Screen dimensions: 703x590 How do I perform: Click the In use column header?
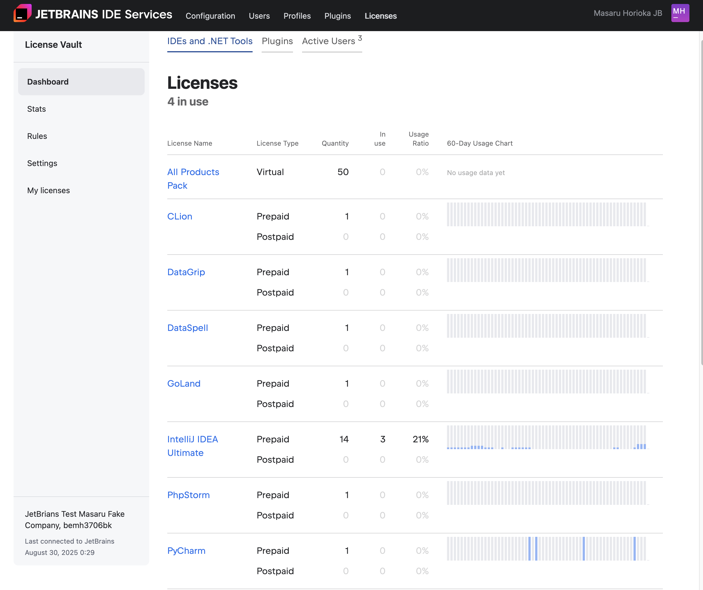click(380, 139)
